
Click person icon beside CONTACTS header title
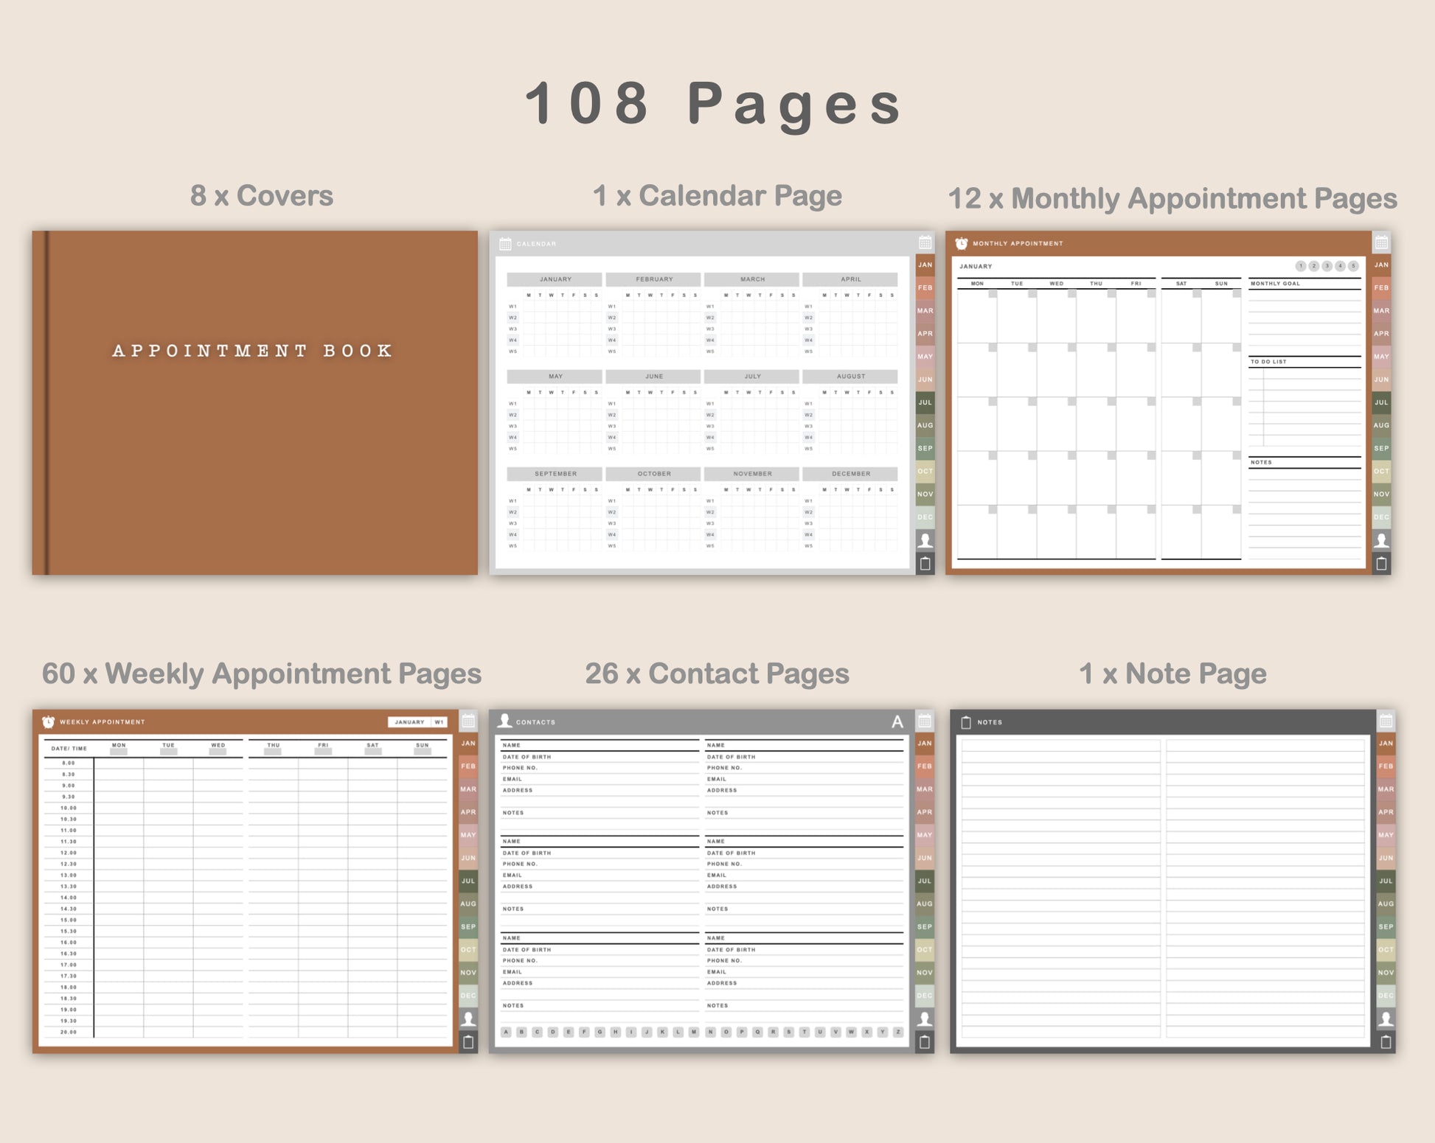click(505, 721)
